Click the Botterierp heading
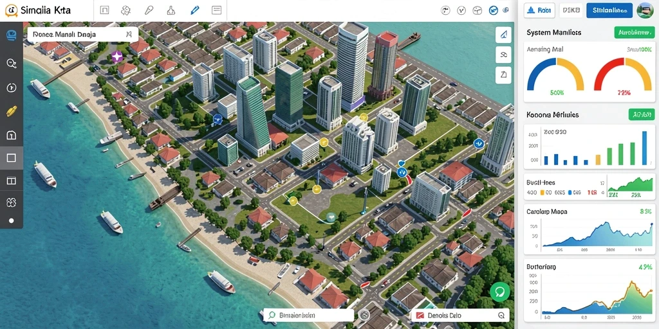The height and width of the screenshot is (329, 659). 541,267
